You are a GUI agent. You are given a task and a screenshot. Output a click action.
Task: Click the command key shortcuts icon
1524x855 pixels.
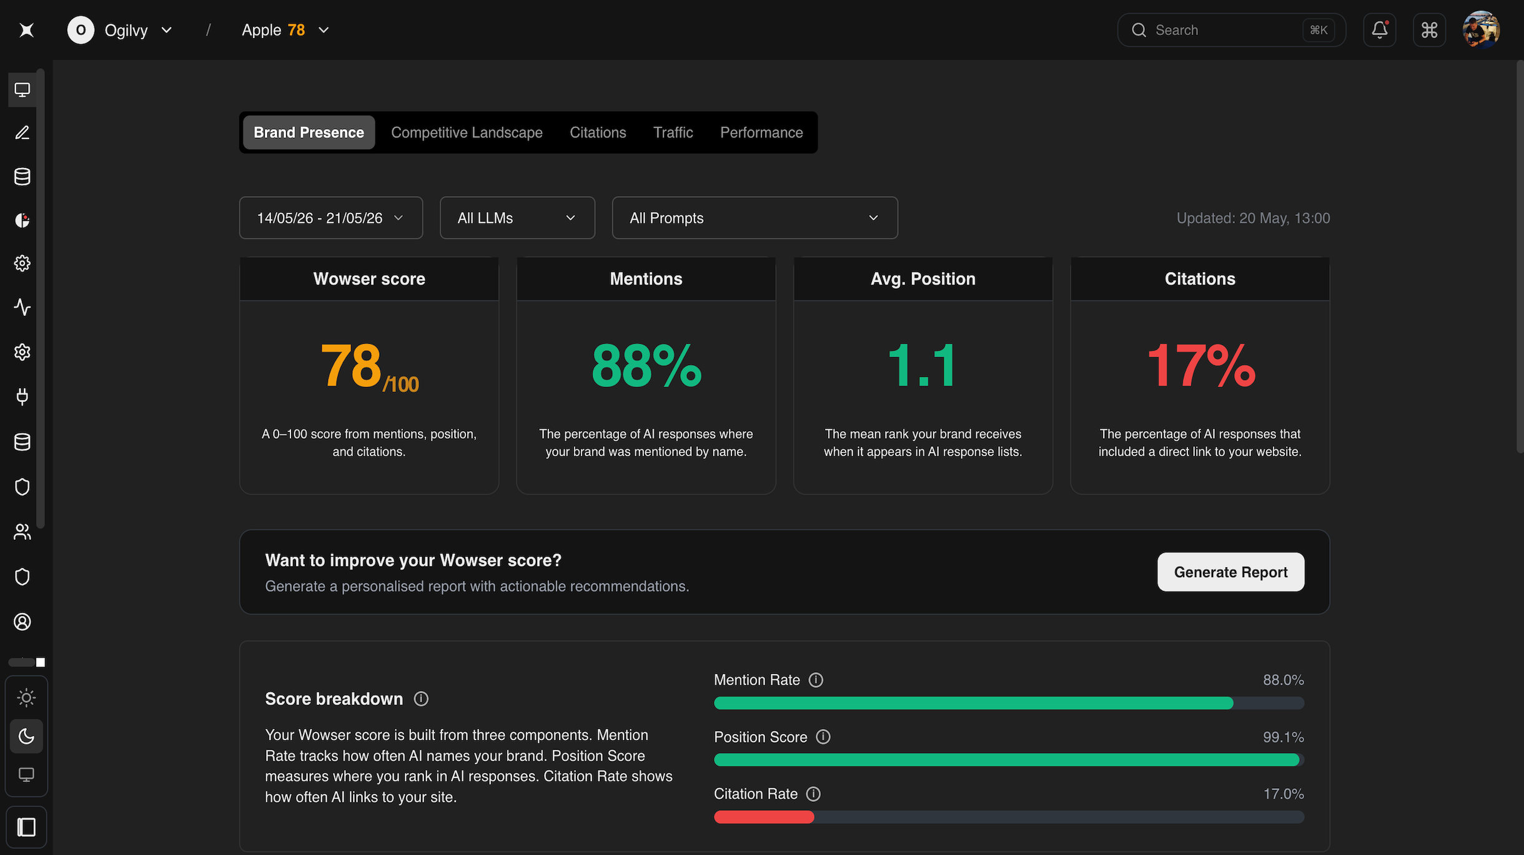1430,30
